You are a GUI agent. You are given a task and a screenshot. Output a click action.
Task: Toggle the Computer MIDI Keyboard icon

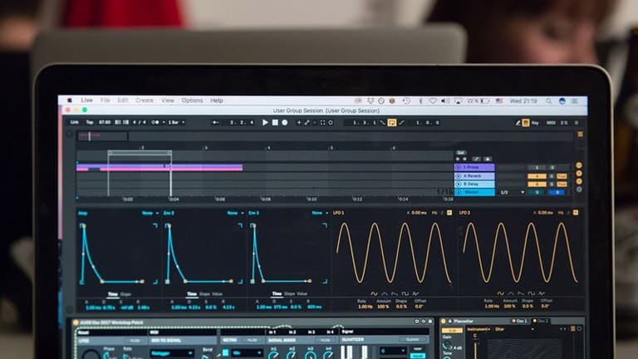tap(526, 122)
